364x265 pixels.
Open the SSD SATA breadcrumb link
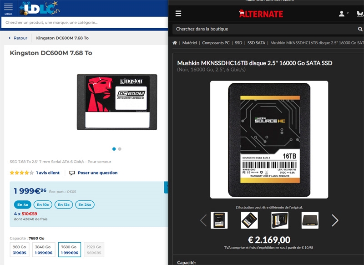click(x=256, y=43)
